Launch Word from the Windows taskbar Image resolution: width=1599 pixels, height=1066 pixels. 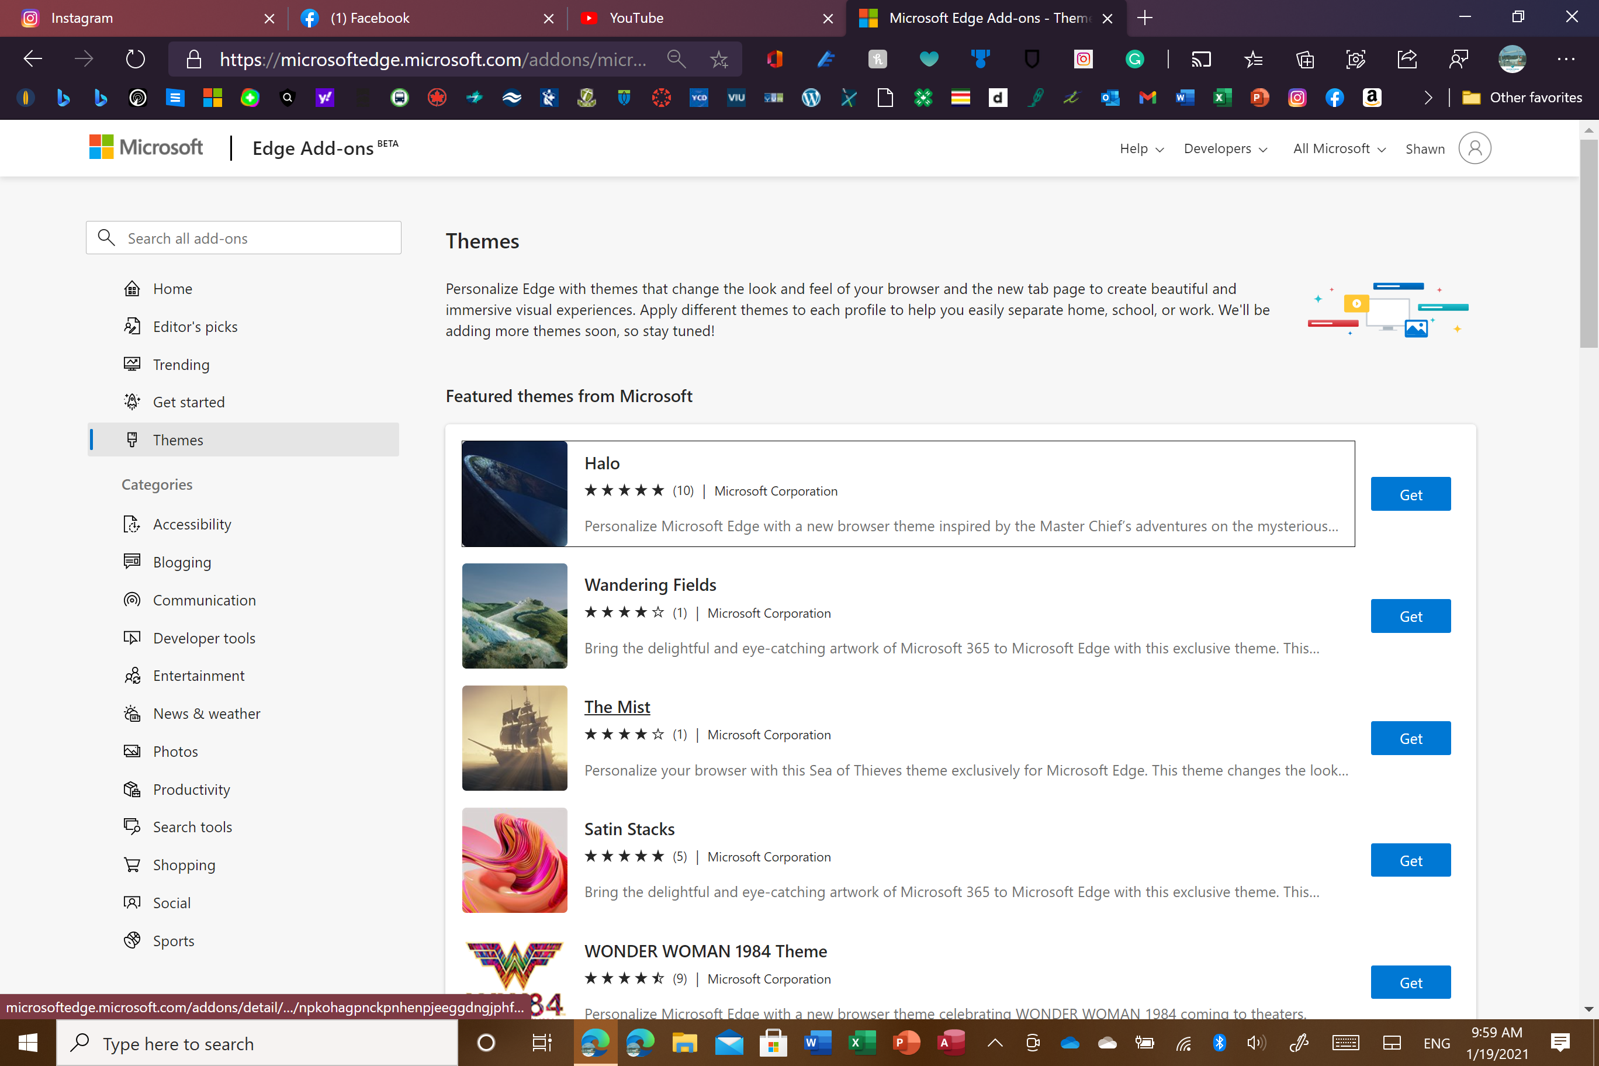coord(816,1043)
